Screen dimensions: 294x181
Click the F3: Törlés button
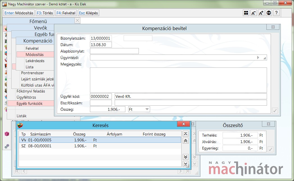coord(45,13)
